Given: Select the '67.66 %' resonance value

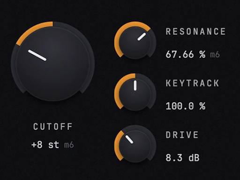Looking at the screenshot, I should 186,54.
